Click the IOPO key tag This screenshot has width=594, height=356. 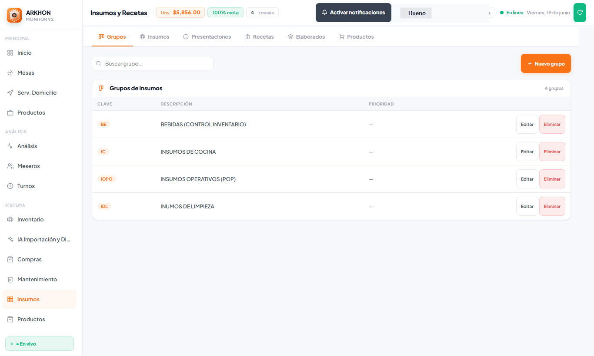[x=107, y=179]
